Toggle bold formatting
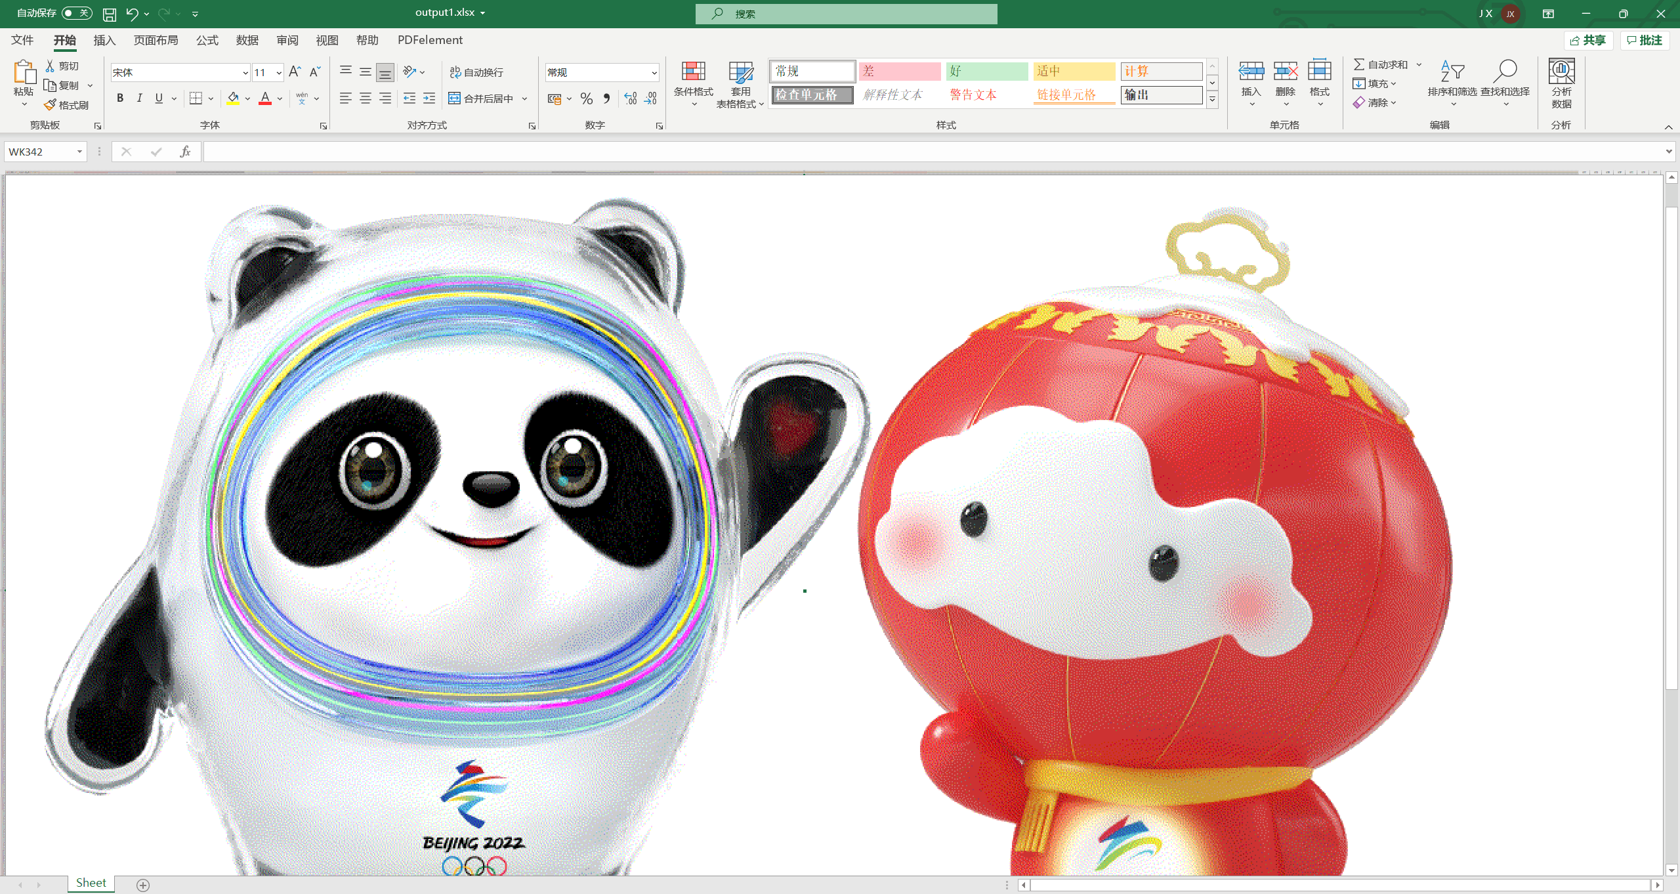1680x894 pixels. tap(120, 98)
